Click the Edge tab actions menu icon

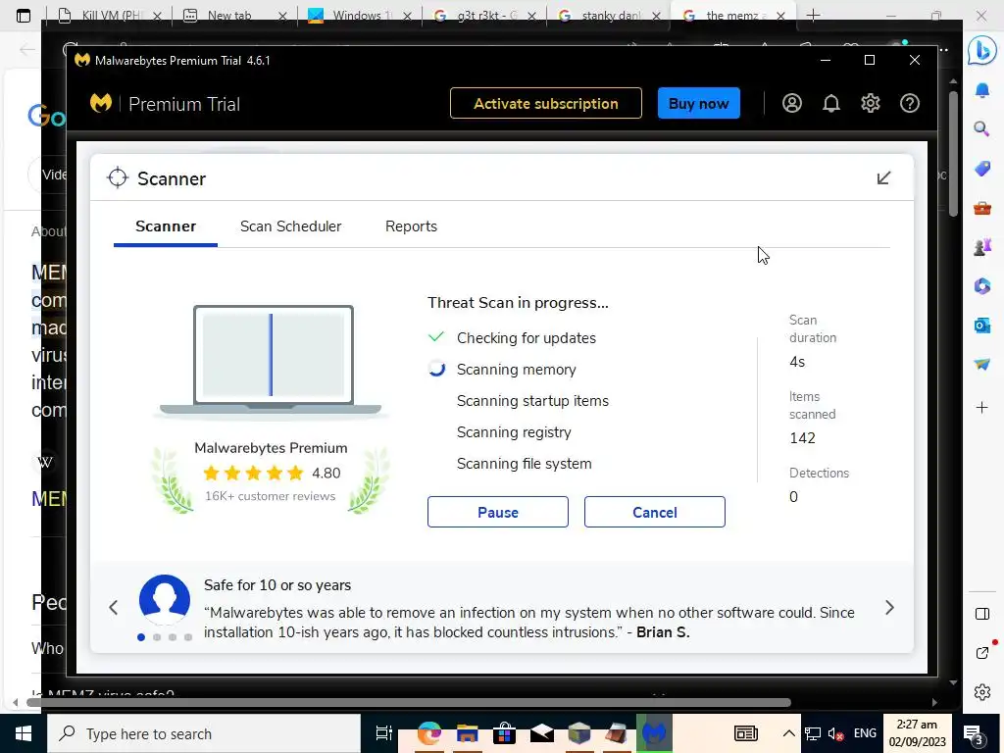[x=24, y=16]
